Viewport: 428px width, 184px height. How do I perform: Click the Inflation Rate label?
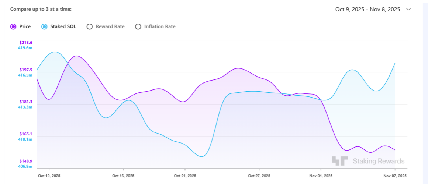coord(160,26)
